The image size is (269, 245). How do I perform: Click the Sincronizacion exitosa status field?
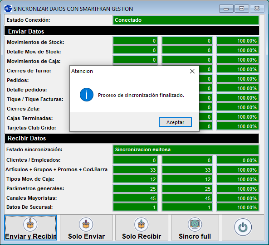click(186, 149)
